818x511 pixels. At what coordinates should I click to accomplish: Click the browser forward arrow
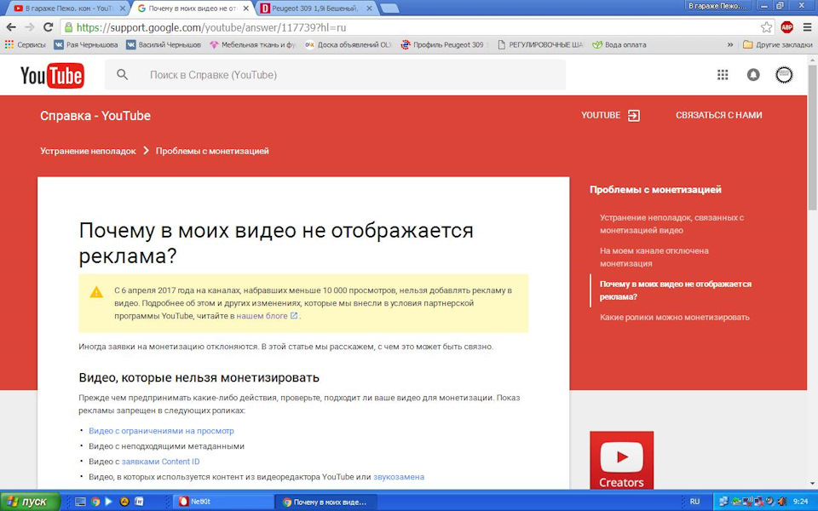30,27
